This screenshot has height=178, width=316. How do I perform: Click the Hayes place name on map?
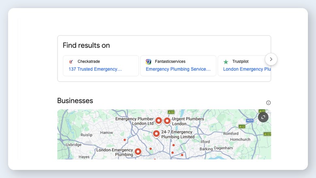[x=84, y=157]
